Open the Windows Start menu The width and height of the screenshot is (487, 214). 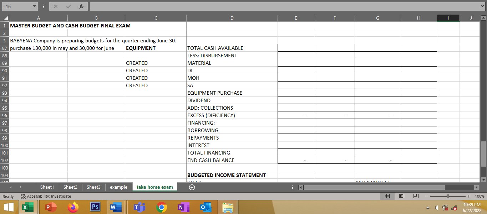(x=8, y=207)
